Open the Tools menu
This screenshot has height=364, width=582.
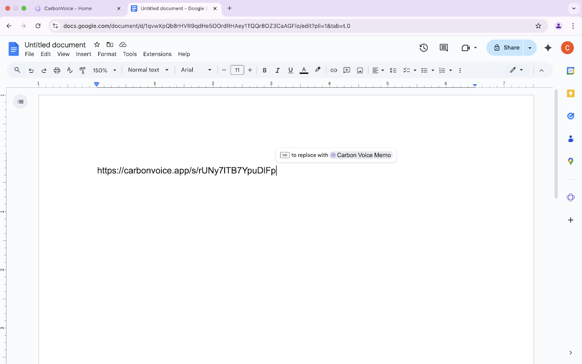click(x=130, y=54)
